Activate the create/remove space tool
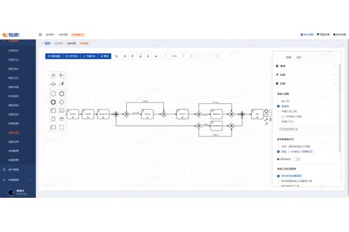The image size is (349, 232). point(54,84)
